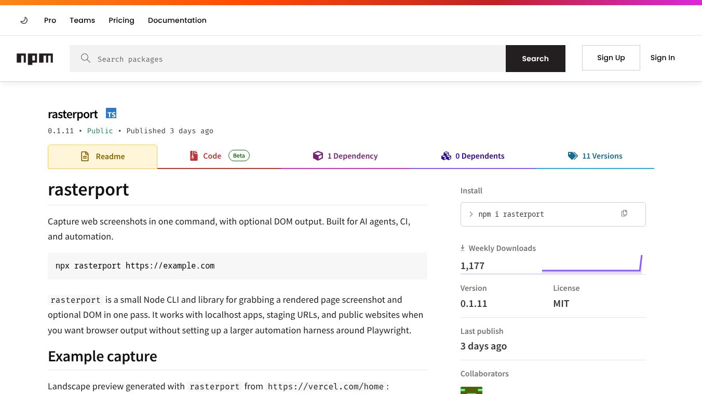The height and width of the screenshot is (394, 702).
Task: Toggle dark mode moon icon
Action: click(24, 20)
